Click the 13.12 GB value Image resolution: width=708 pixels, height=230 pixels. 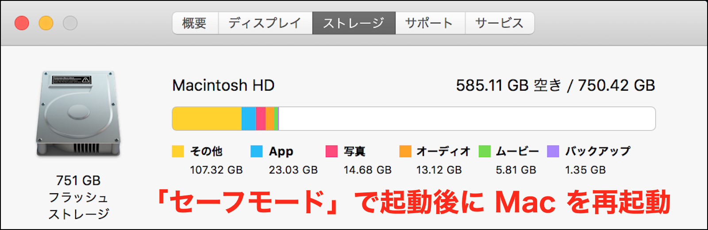(439, 170)
